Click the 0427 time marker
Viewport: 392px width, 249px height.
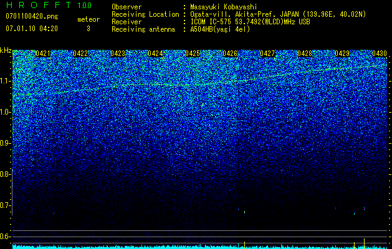267,54
